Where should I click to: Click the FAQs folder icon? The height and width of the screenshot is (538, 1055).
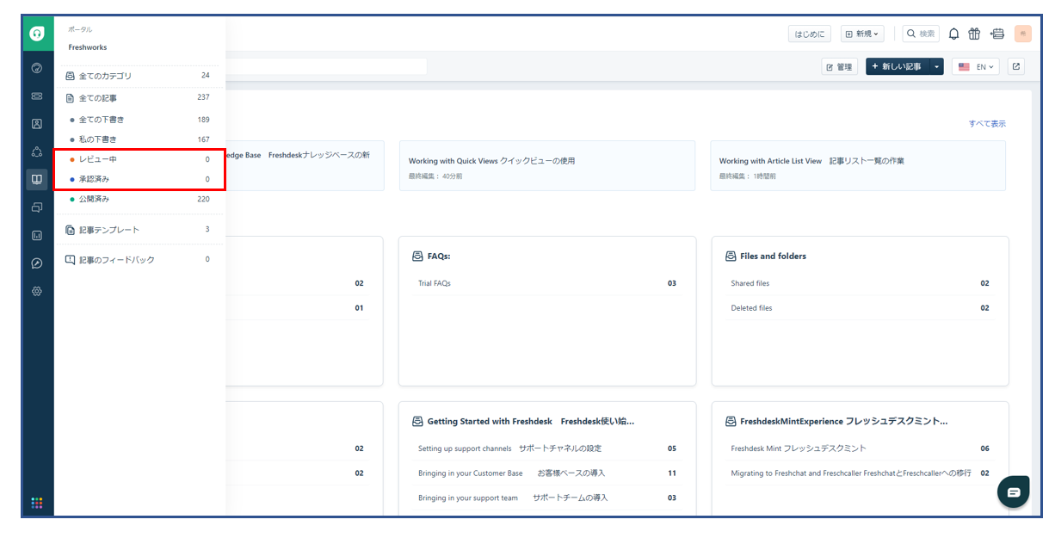coord(417,256)
